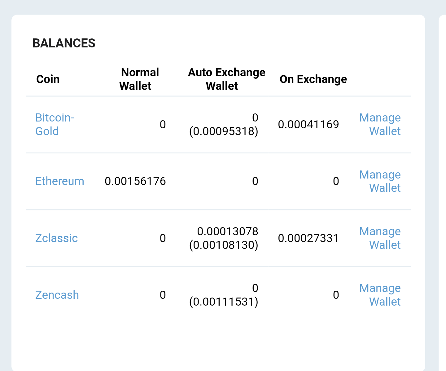Image resolution: width=446 pixels, height=371 pixels.
Task: Click Zencash pending amount (0.00111531)
Action: pos(224,302)
